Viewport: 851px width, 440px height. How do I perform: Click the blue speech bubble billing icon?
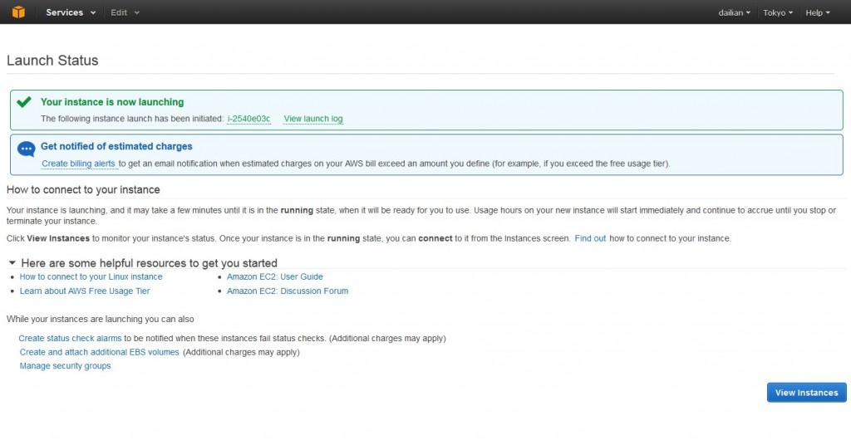click(26, 149)
